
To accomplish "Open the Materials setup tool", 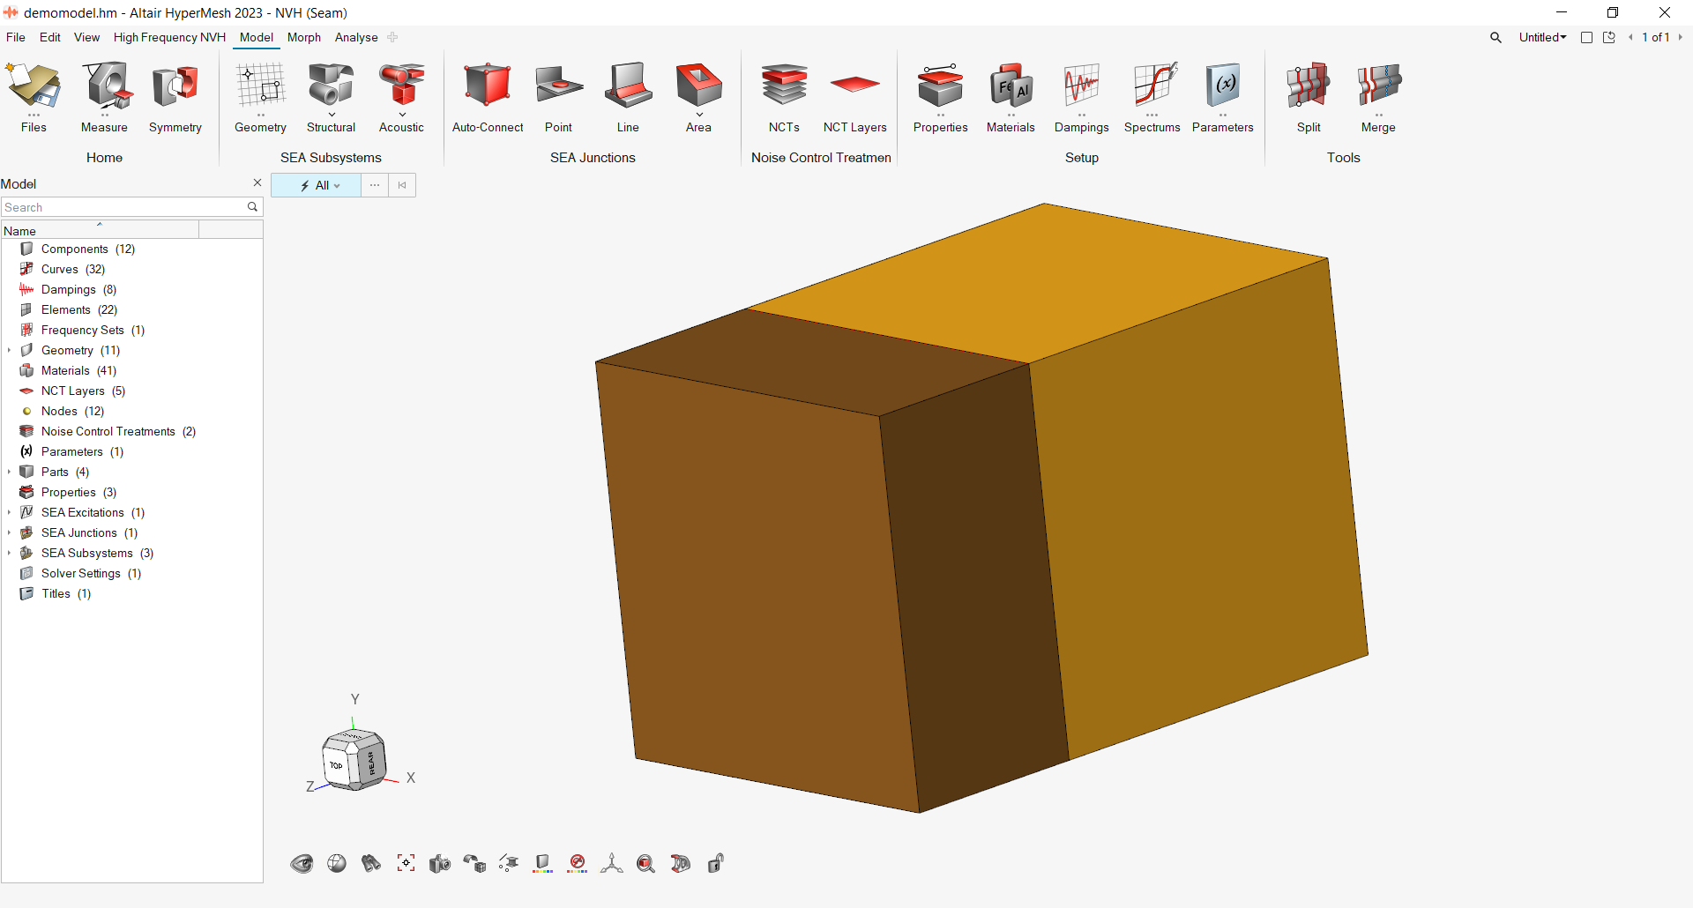I will (x=1011, y=86).
